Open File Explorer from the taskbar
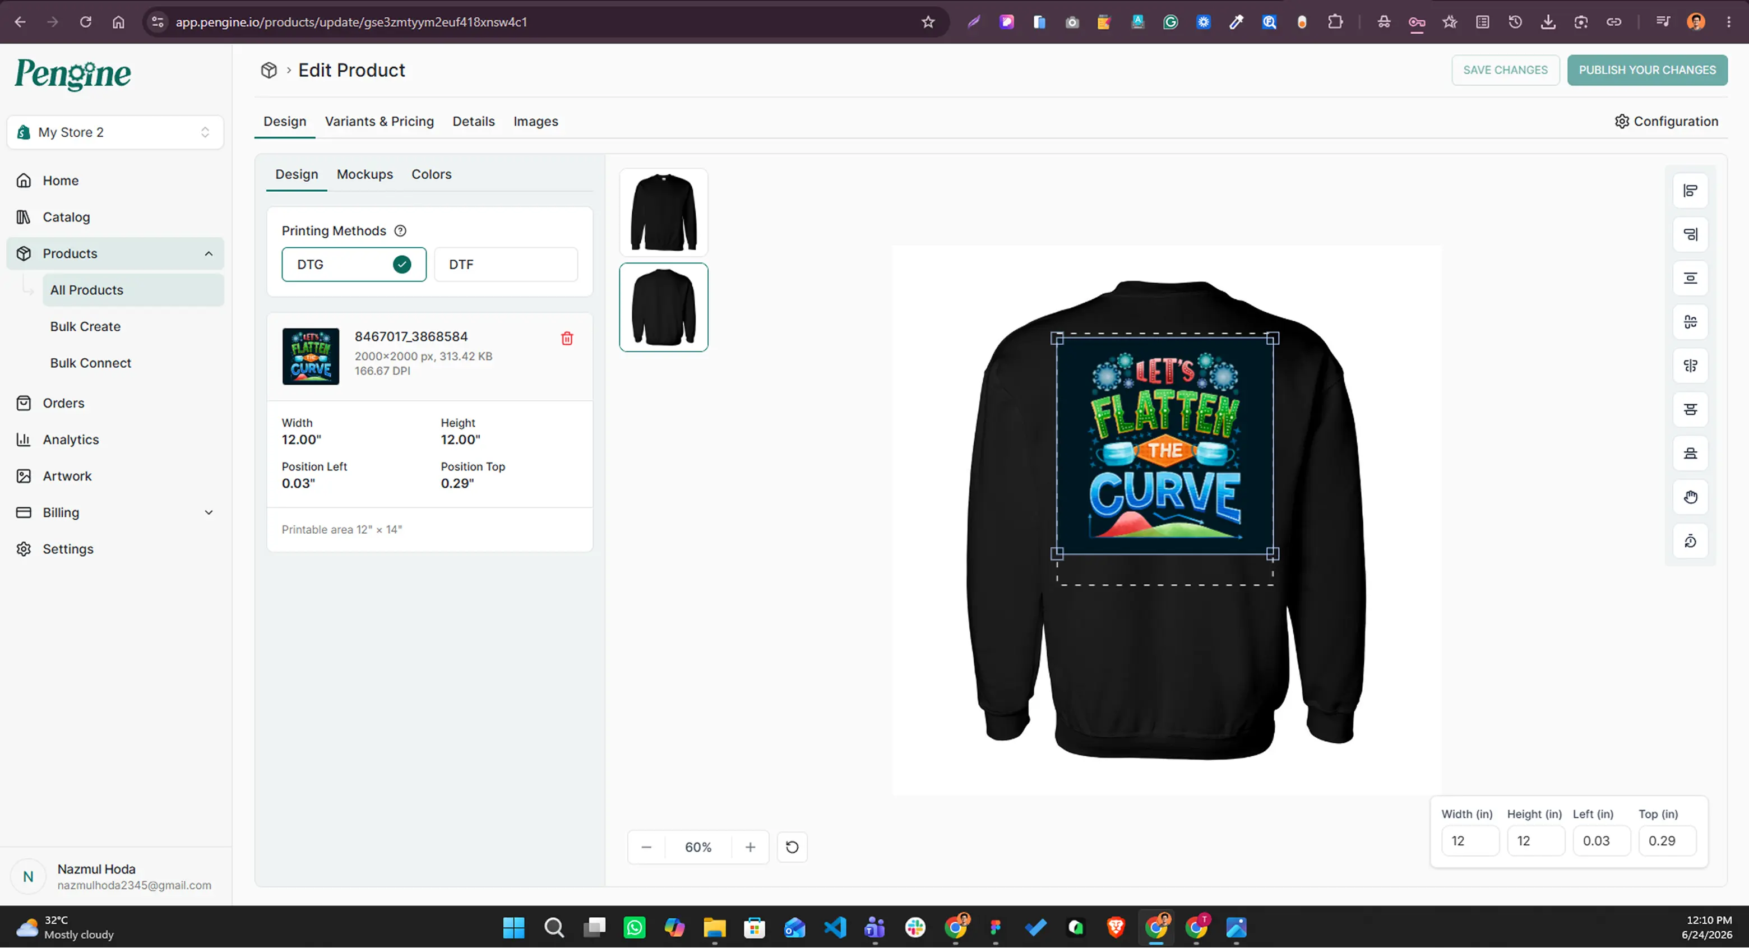The height and width of the screenshot is (948, 1749). click(x=714, y=928)
